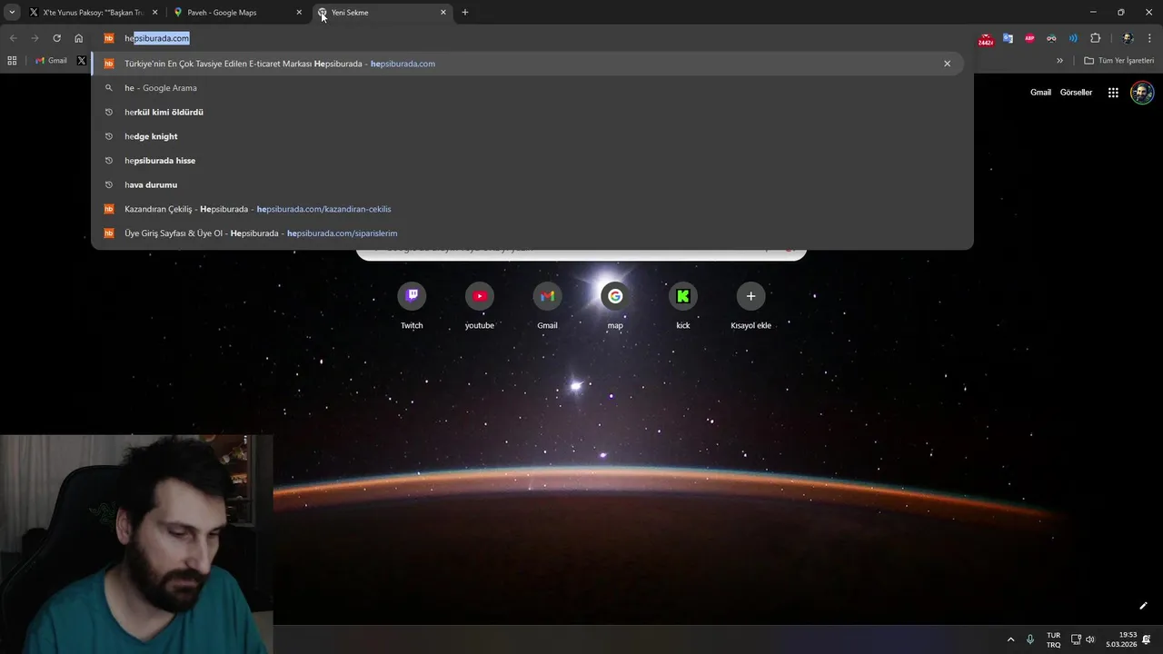Reload the current page
Screen dimensions: 1163x654
pos(56,38)
